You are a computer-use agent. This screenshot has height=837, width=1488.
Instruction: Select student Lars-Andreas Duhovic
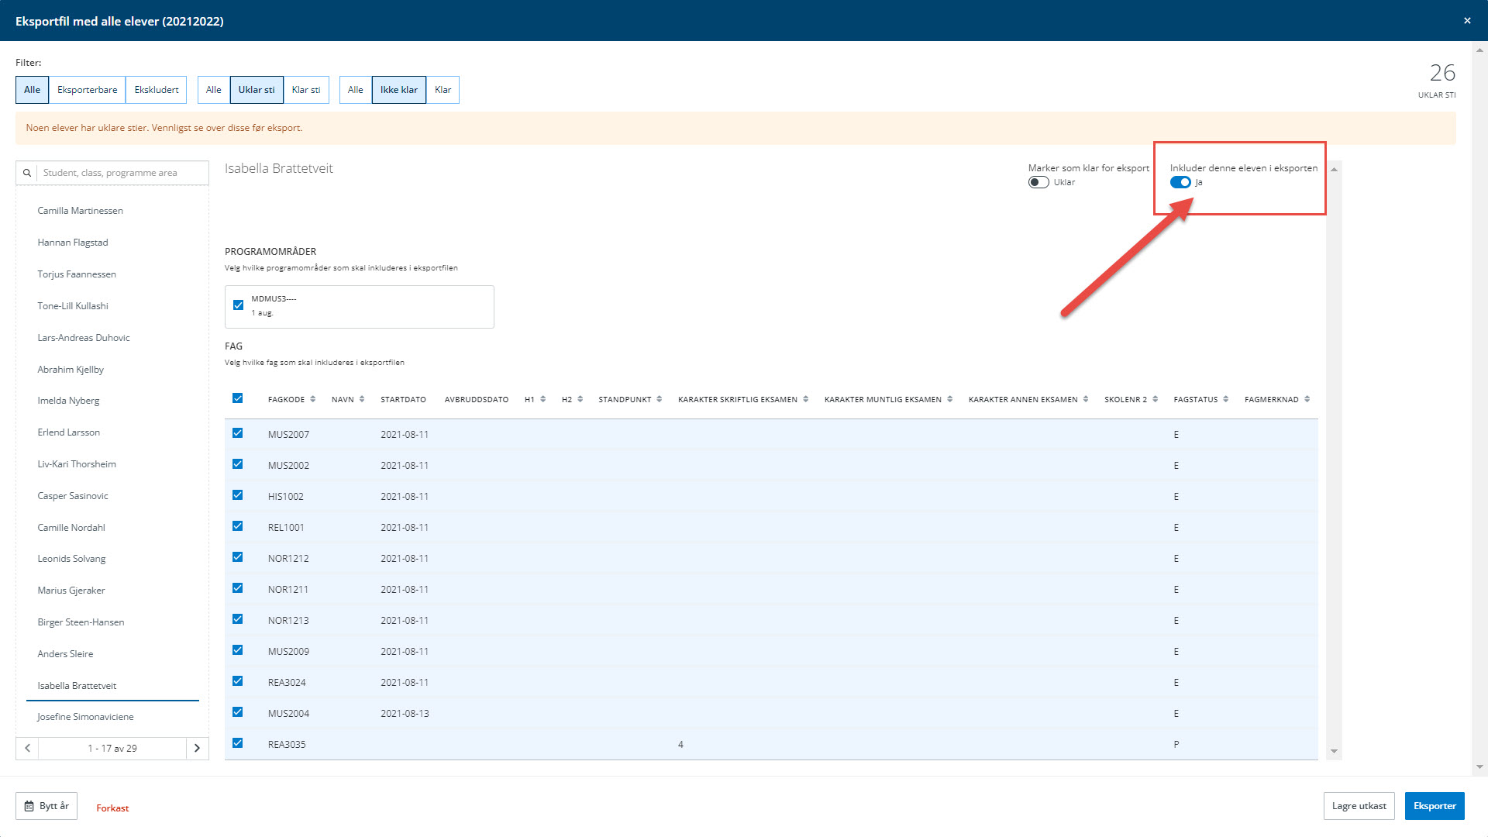[x=84, y=338]
